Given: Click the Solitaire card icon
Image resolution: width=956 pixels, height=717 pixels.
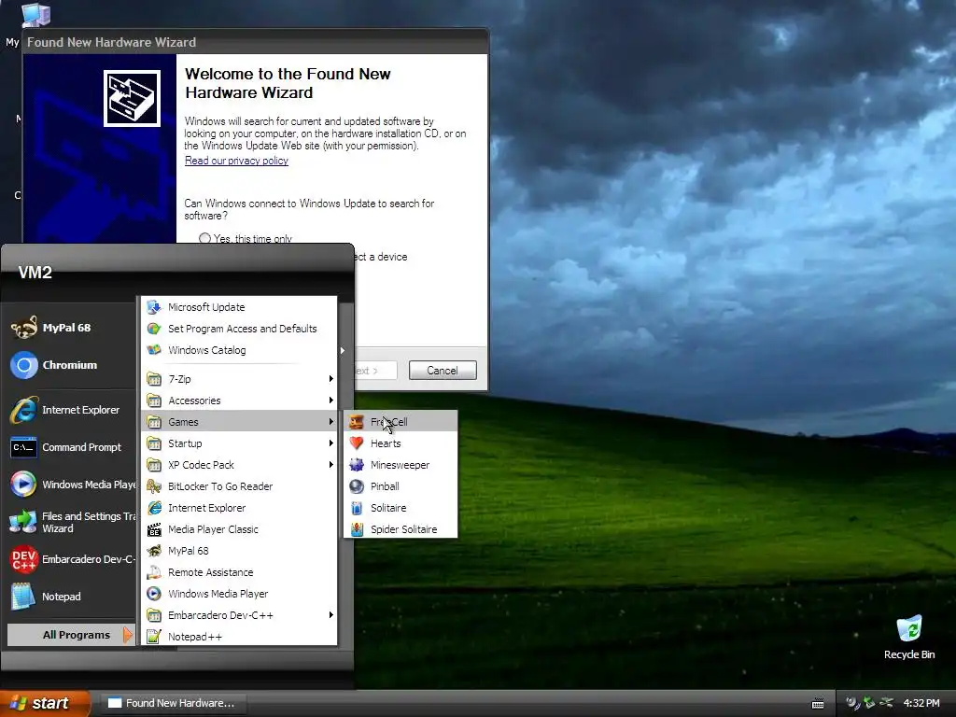Looking at the screenshot, I should 357,508.
